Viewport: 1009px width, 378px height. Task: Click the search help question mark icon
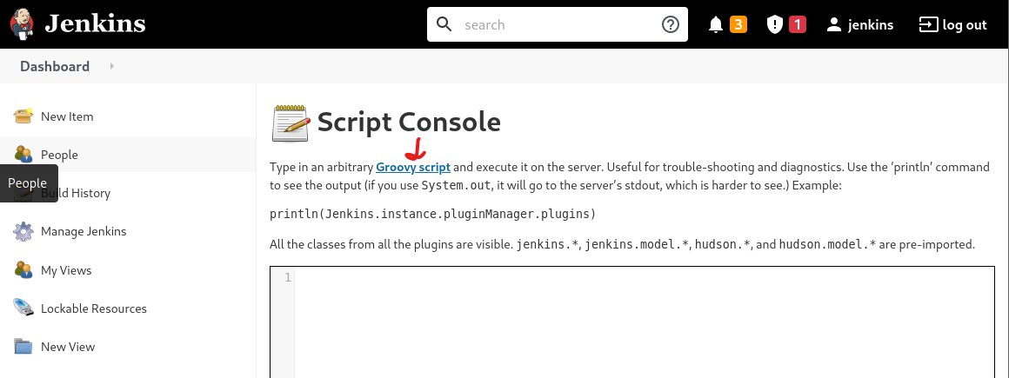tap(670, 24)
